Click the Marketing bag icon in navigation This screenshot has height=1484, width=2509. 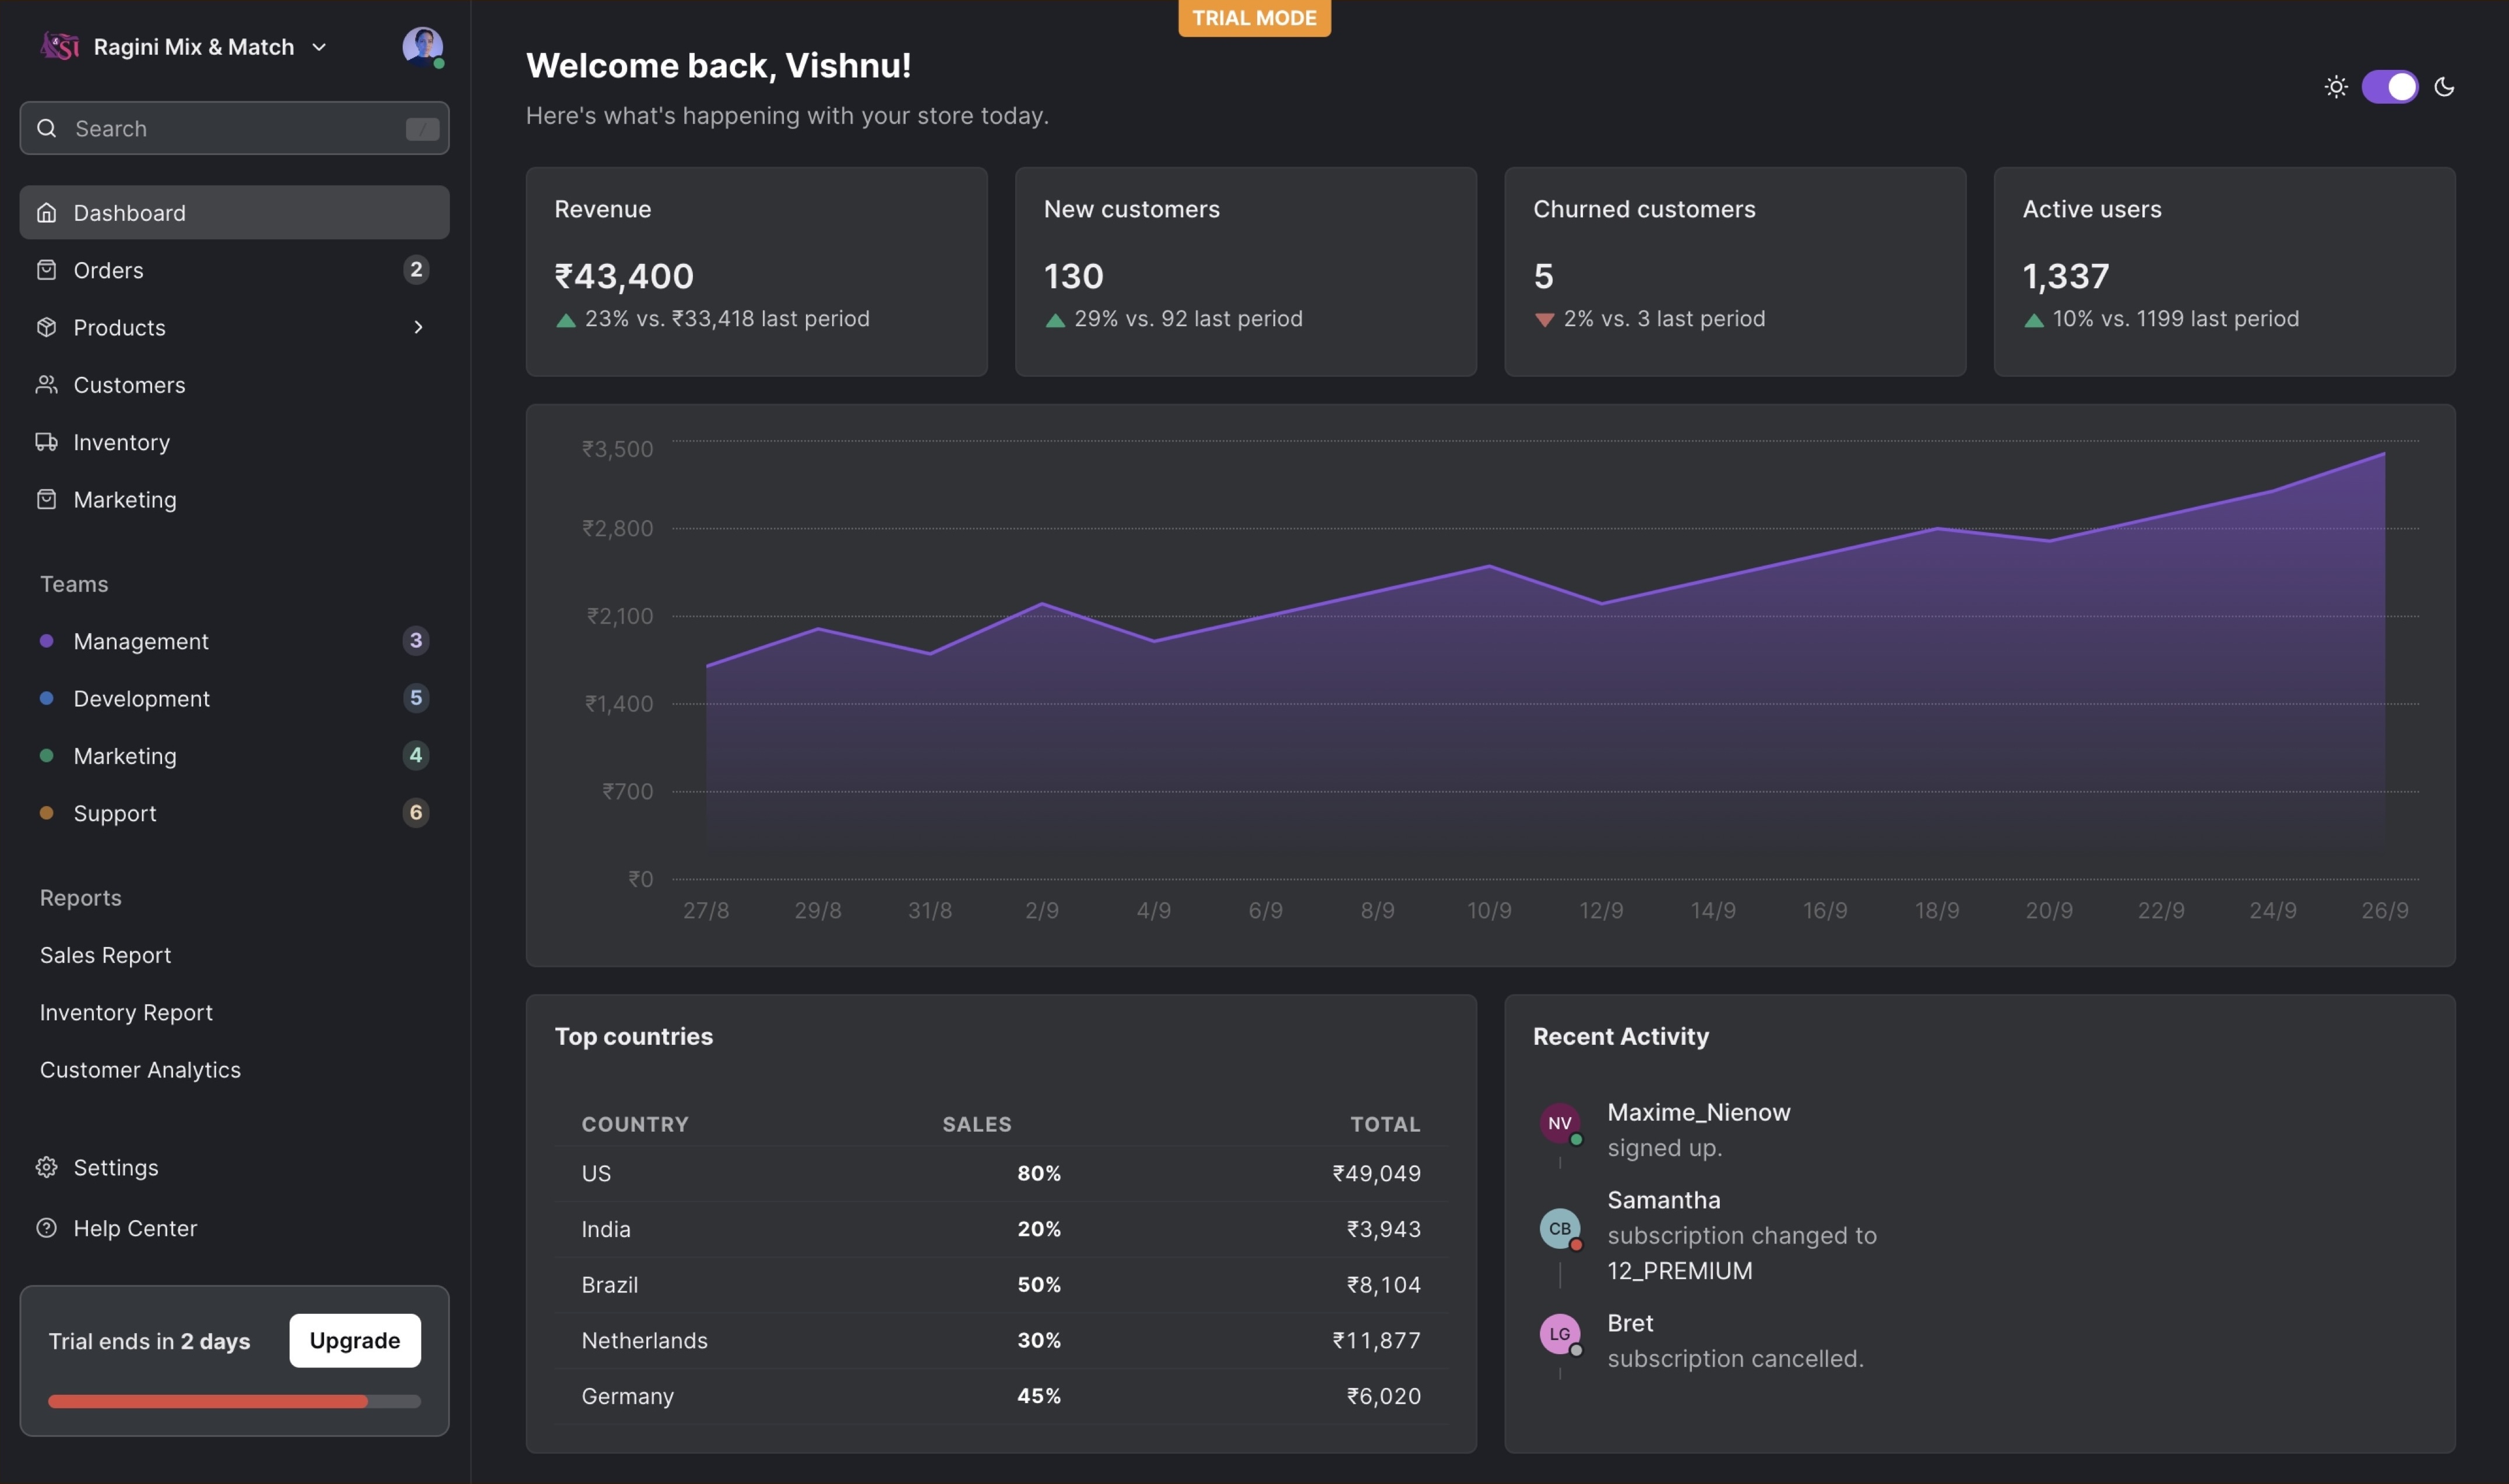pos(46,499)
